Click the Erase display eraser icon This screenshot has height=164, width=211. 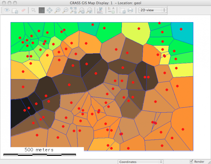(23, 10)
